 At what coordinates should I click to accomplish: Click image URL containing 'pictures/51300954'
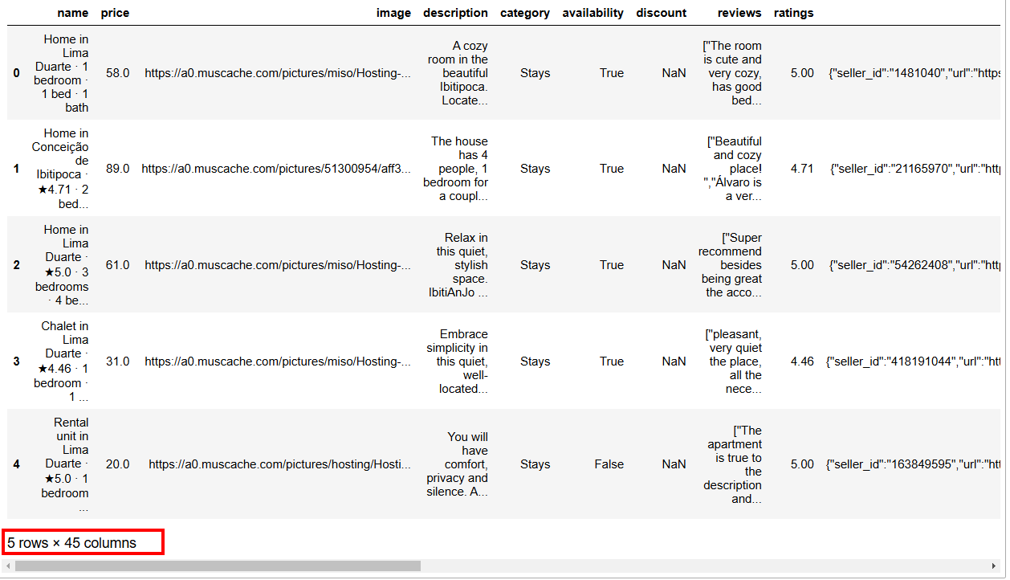(276, 169)
